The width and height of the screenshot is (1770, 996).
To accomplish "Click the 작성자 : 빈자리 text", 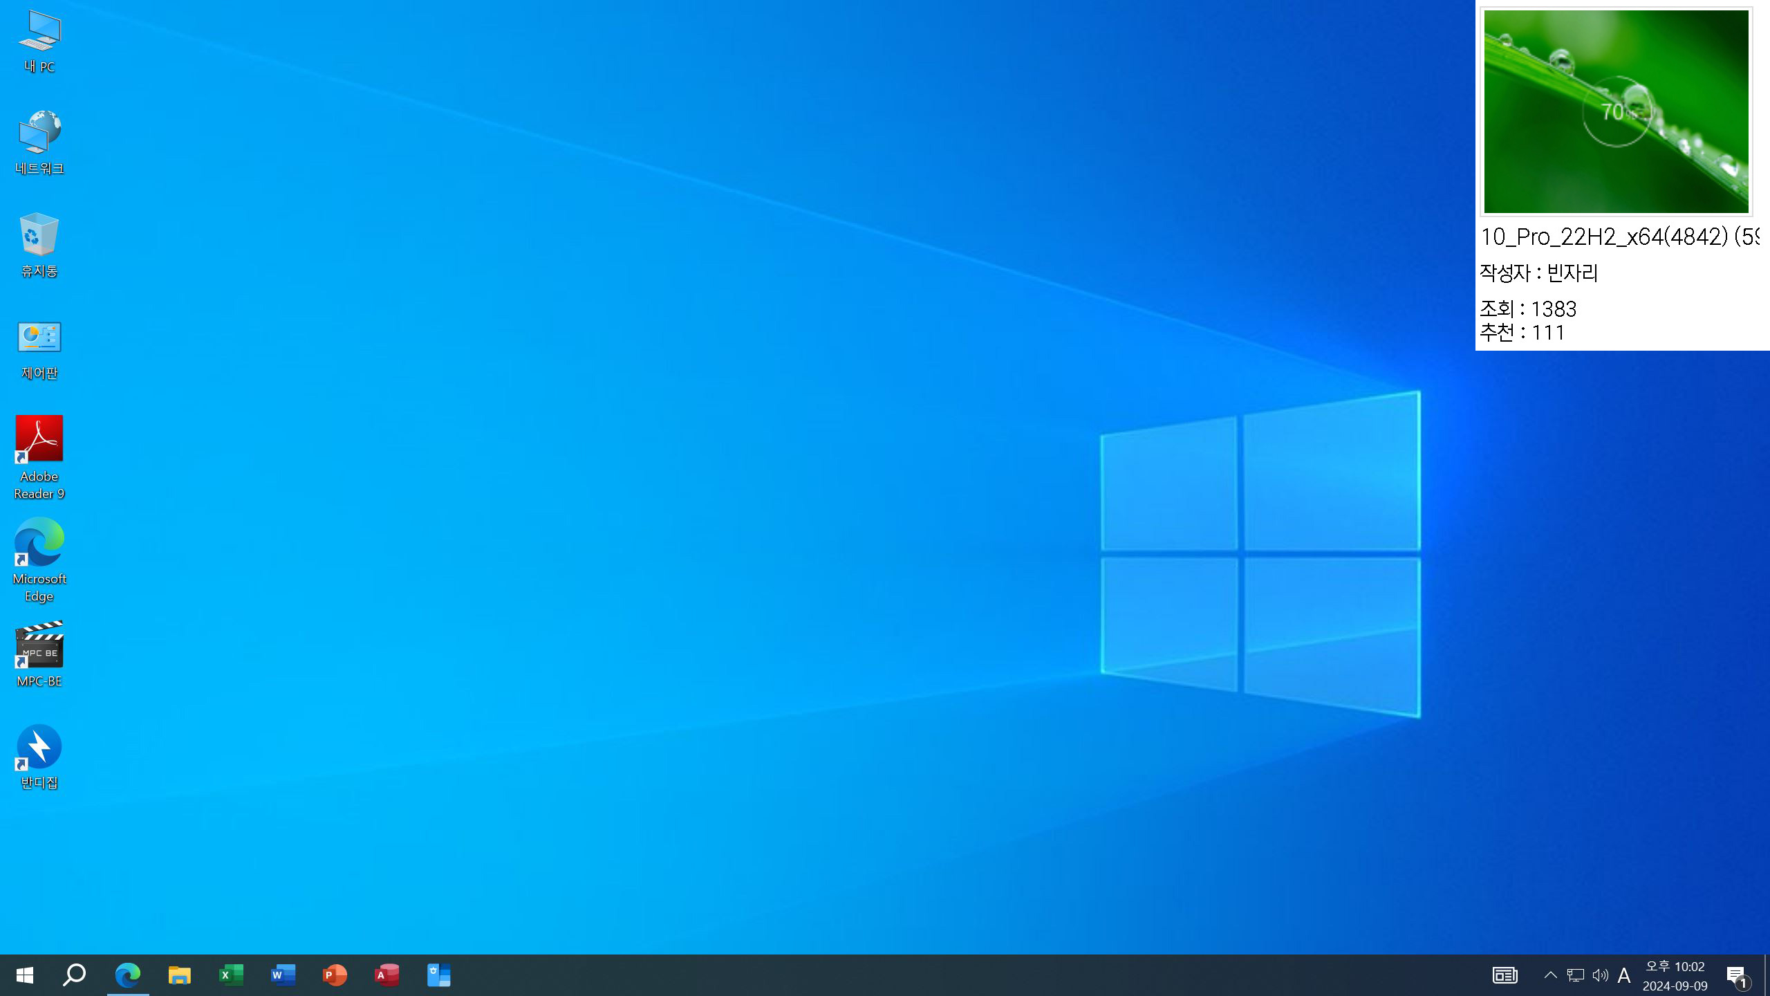I will pyautogui.click(x=1539, y=273).
